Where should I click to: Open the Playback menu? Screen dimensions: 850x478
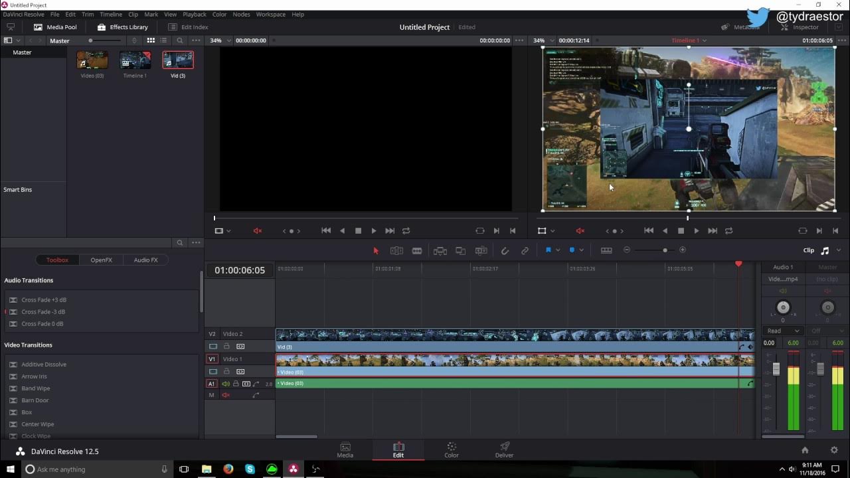[x=195, y=15]
